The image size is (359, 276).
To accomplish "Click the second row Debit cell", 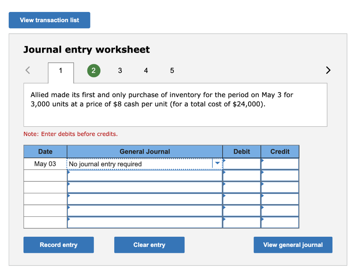I will (x=242, y=176).
